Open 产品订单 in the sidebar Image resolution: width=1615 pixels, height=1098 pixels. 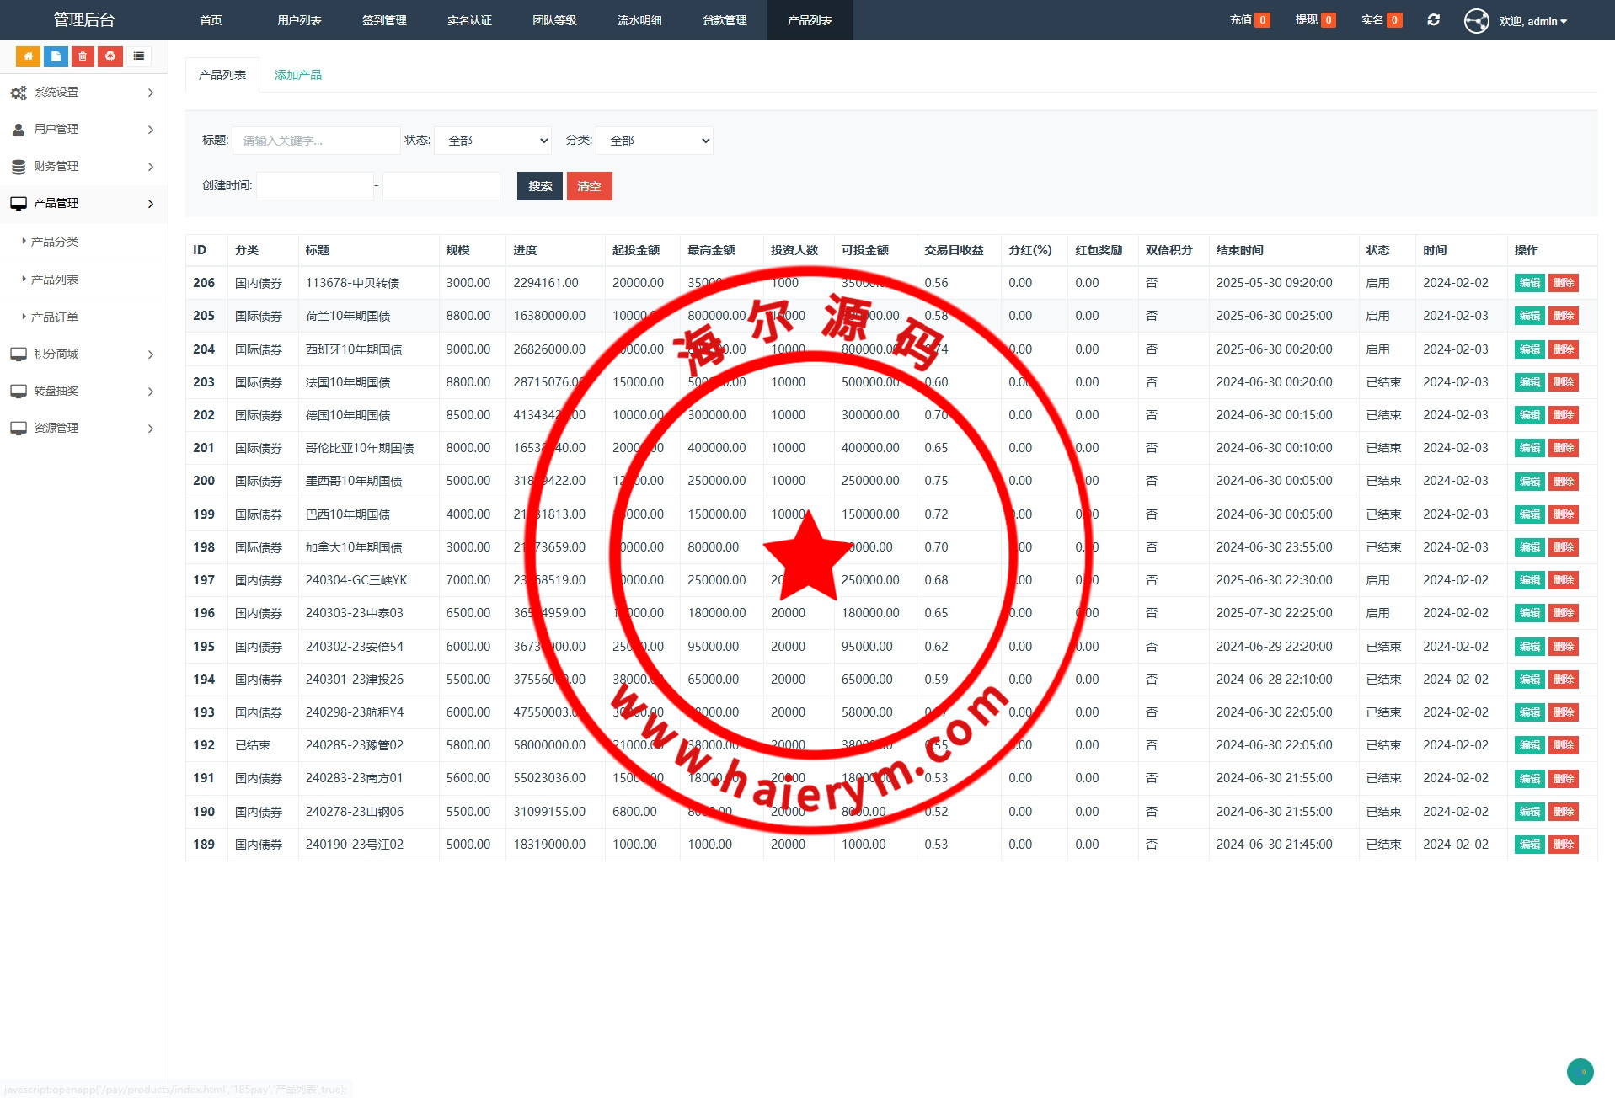pyautogui.click(x=55, y=317)
